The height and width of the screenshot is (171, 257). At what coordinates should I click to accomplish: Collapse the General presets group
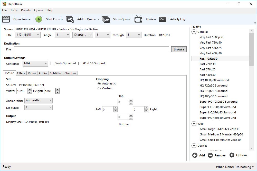194,32
